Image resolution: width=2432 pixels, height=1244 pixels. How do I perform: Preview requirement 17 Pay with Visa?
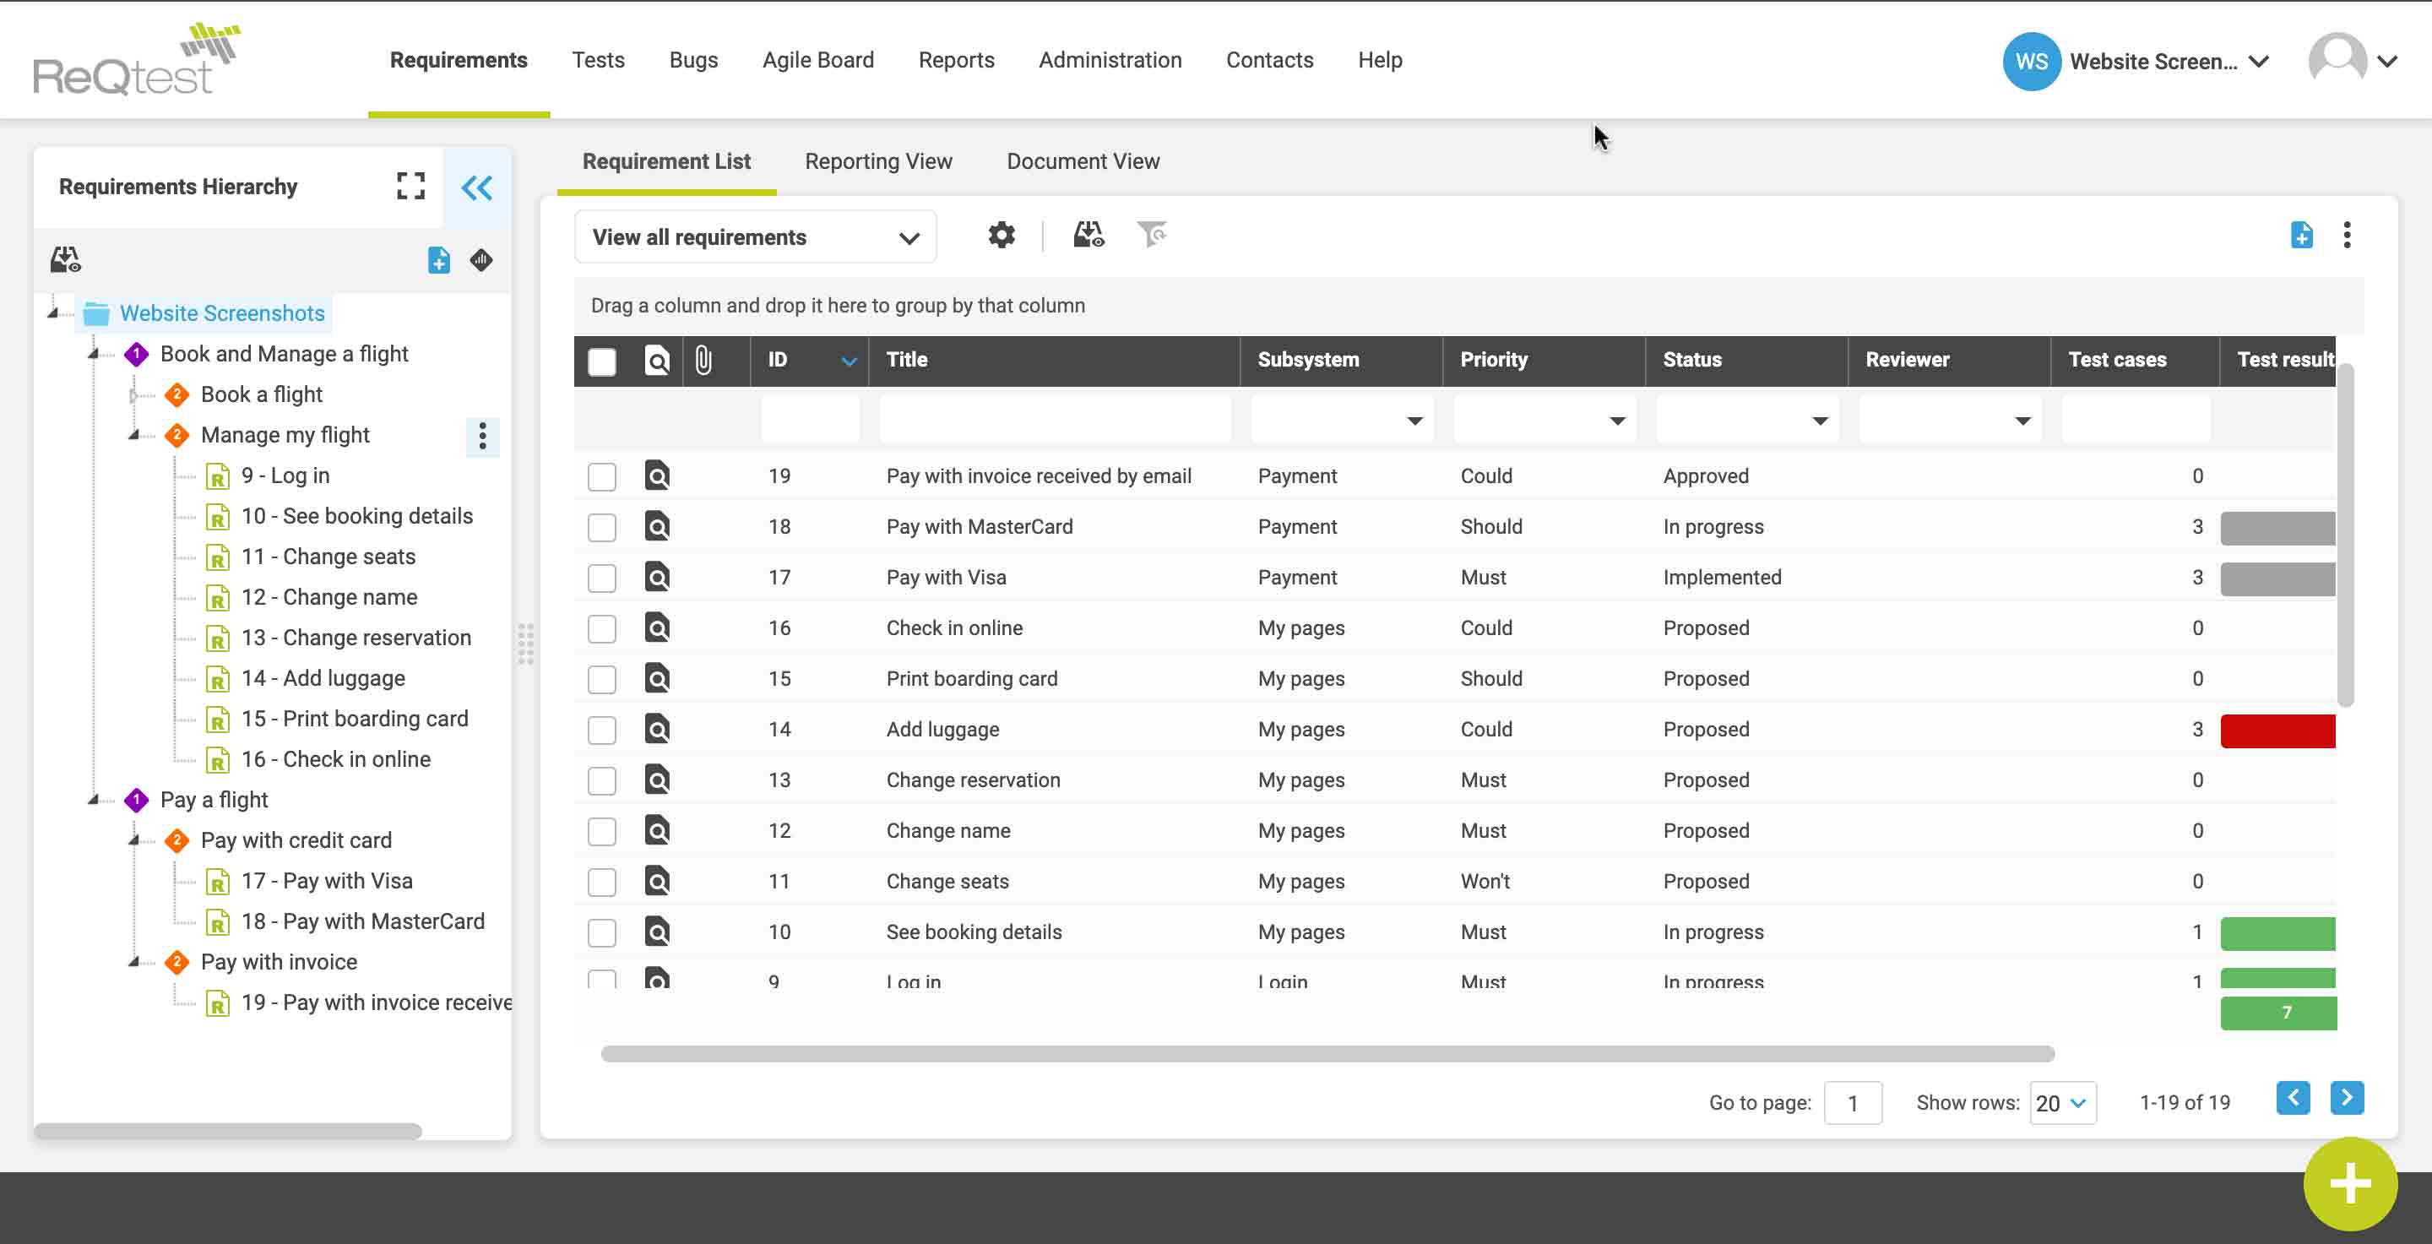coord(657,577)
